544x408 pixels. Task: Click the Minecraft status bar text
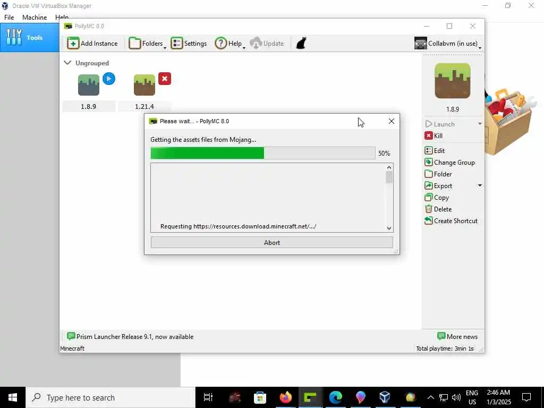pos(72,348)
